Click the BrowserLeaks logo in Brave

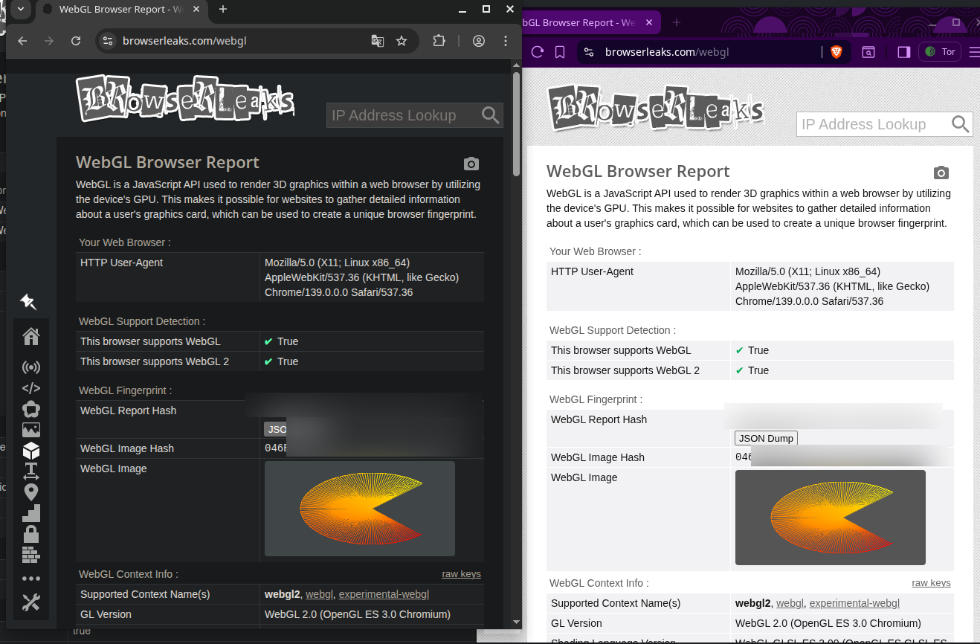656,108
